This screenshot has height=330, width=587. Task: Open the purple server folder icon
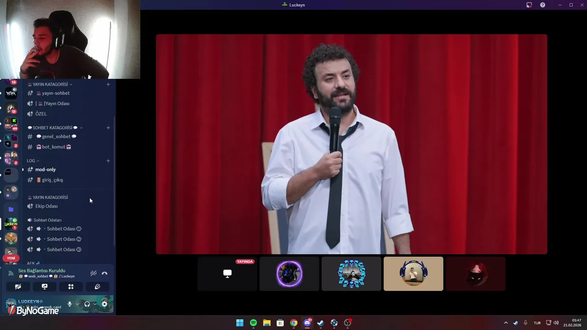pos(11,209)
